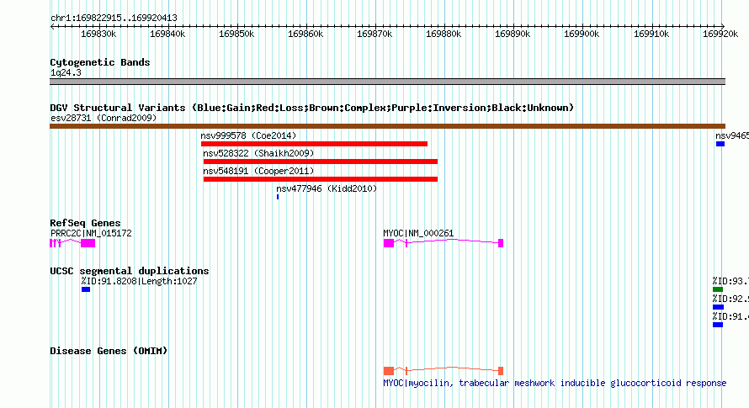Click ruler position 169850k
Screen dimensions: 749x408
[x=236, y=34]
